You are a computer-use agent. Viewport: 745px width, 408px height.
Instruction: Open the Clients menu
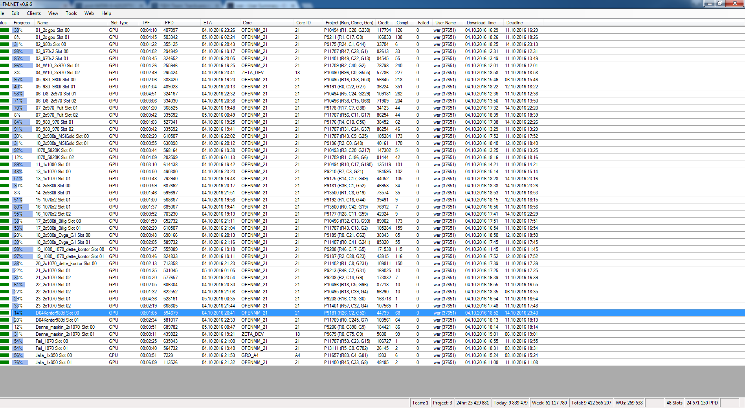[34, 13]
